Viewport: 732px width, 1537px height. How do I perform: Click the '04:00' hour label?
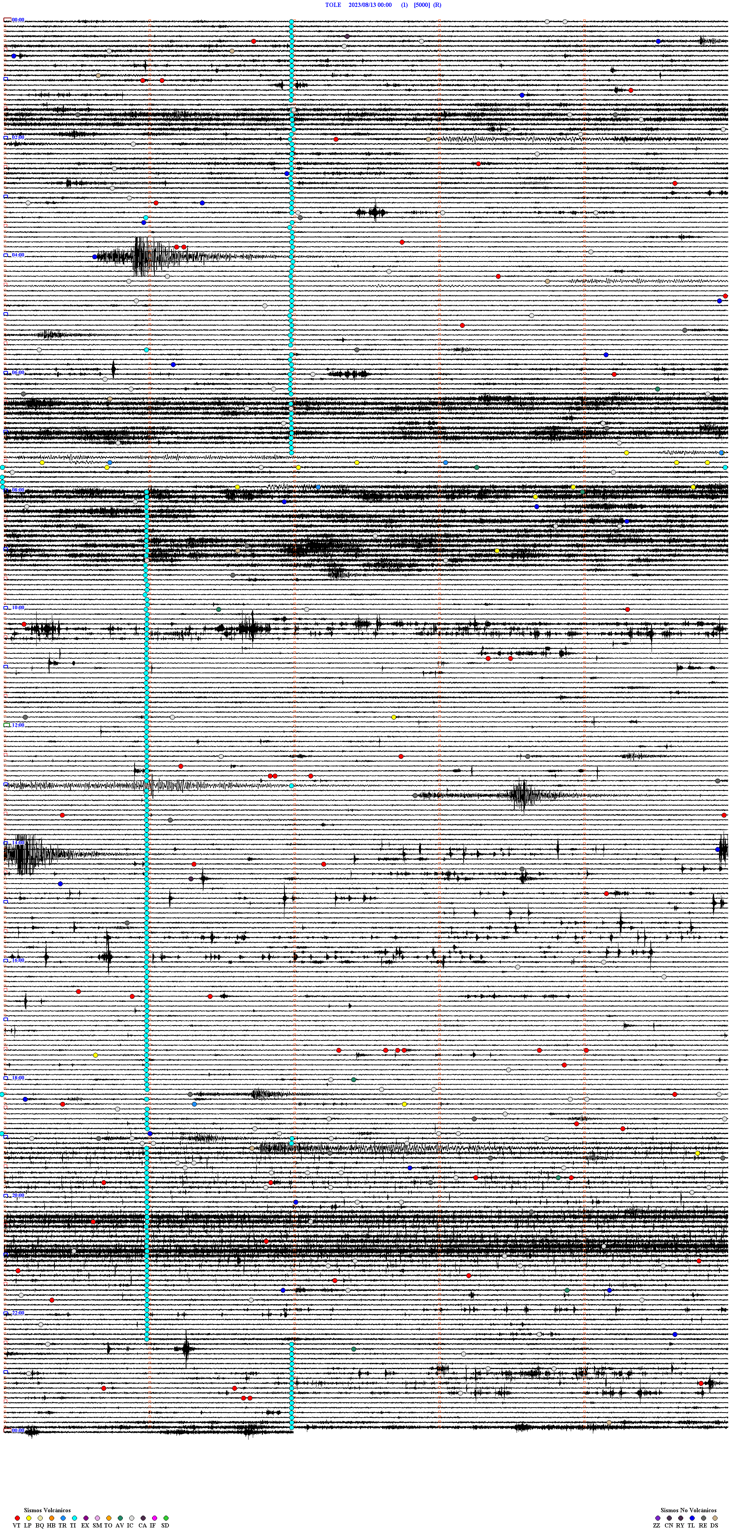pos(18,255)
